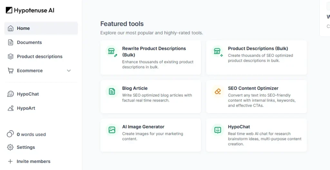The image size is (330, 170).
Task: Click the HypoChat card chat-face icon
Action: point(218,130)
